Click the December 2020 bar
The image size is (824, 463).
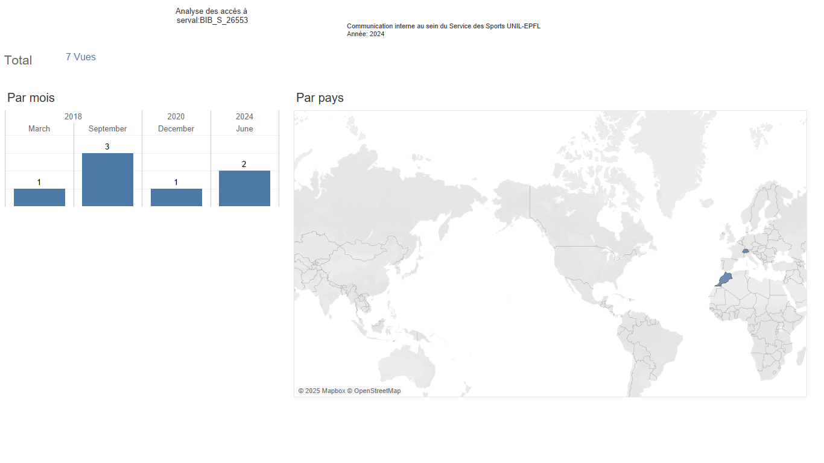click(x=176, y=198)
